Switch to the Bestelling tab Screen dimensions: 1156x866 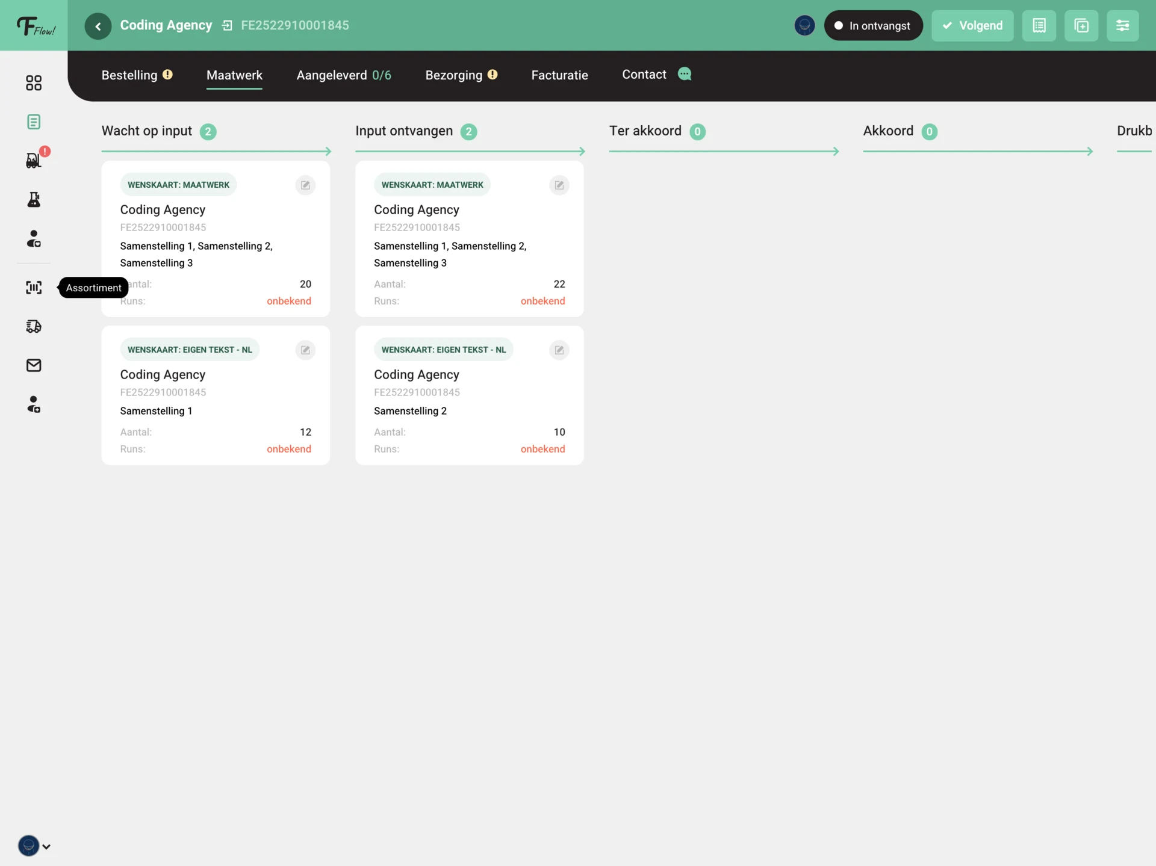tap(129, 75)
